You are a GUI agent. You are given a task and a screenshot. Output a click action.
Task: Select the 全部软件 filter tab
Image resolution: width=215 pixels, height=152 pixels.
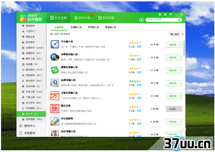pyautogui.click(x=59, y=27)
